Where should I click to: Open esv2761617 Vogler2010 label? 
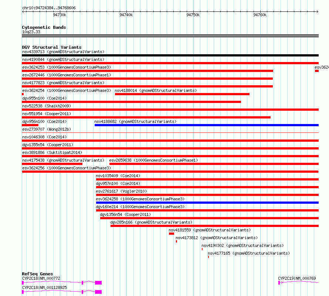(121, 191)
